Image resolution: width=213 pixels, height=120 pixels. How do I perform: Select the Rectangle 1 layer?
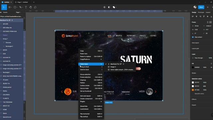[x=12, y=72]
